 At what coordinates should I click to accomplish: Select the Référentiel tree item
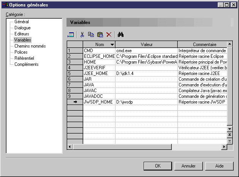coord(24,58)
